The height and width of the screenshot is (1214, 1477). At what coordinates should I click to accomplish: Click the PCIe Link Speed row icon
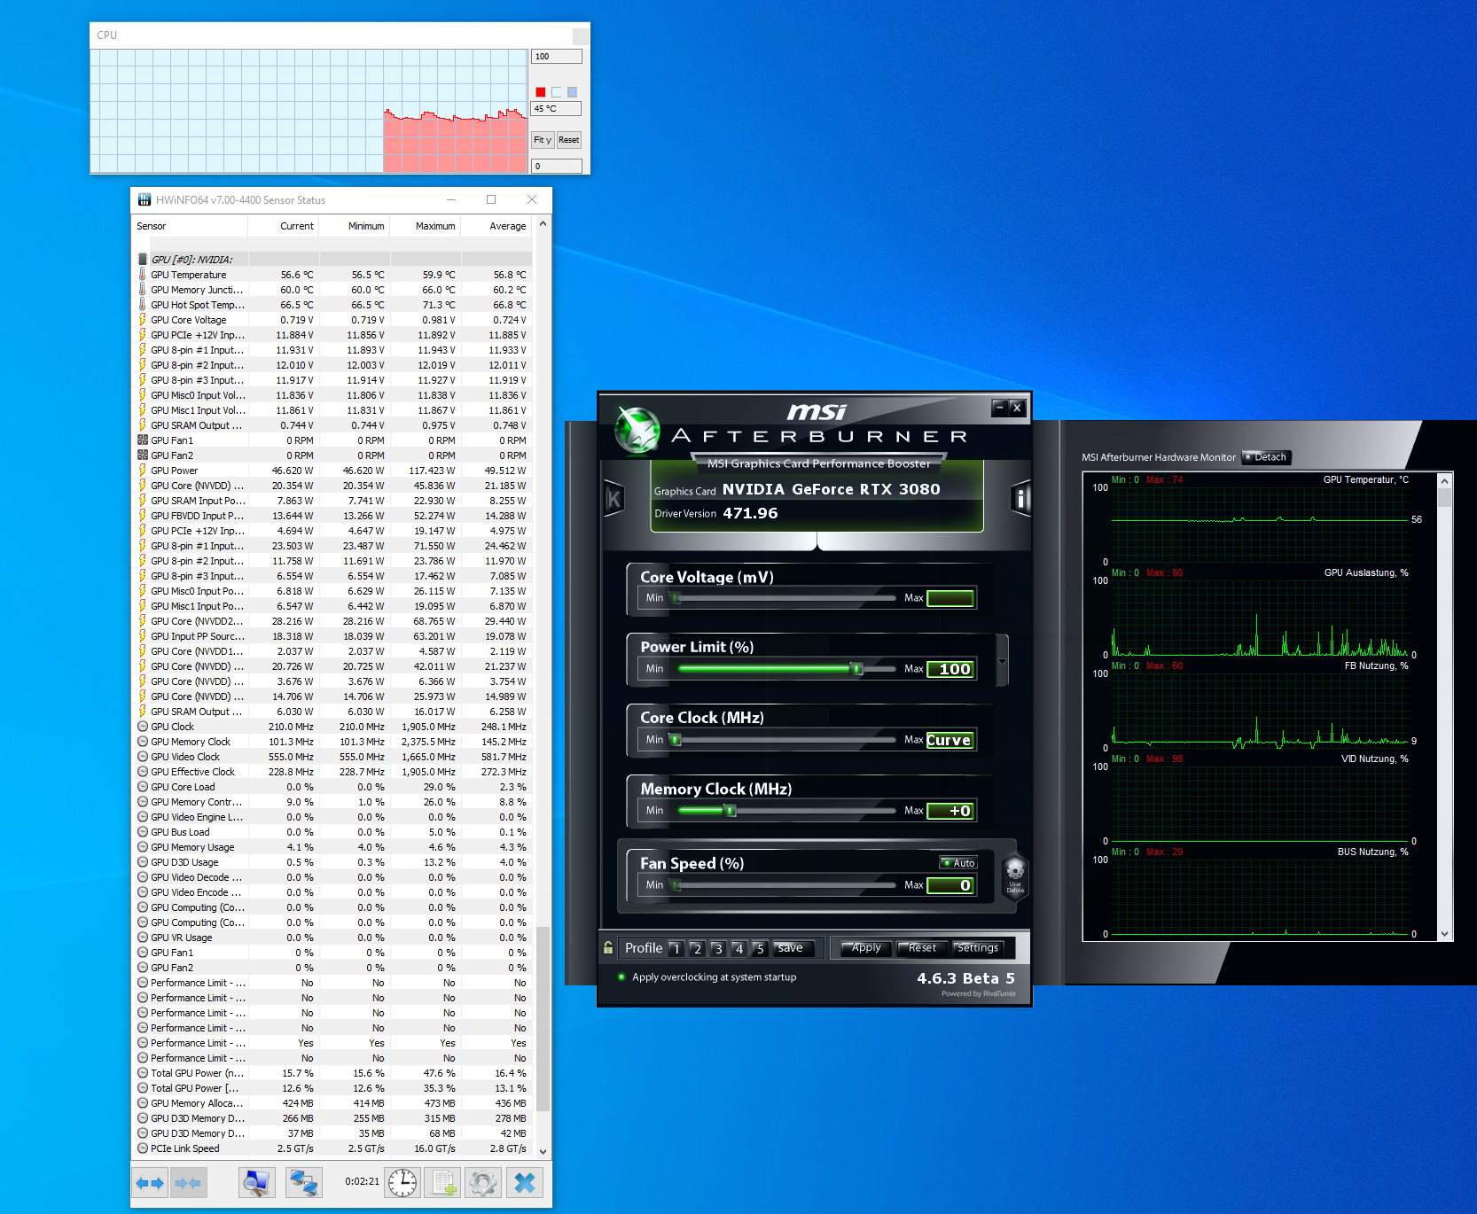(143, 1148)
